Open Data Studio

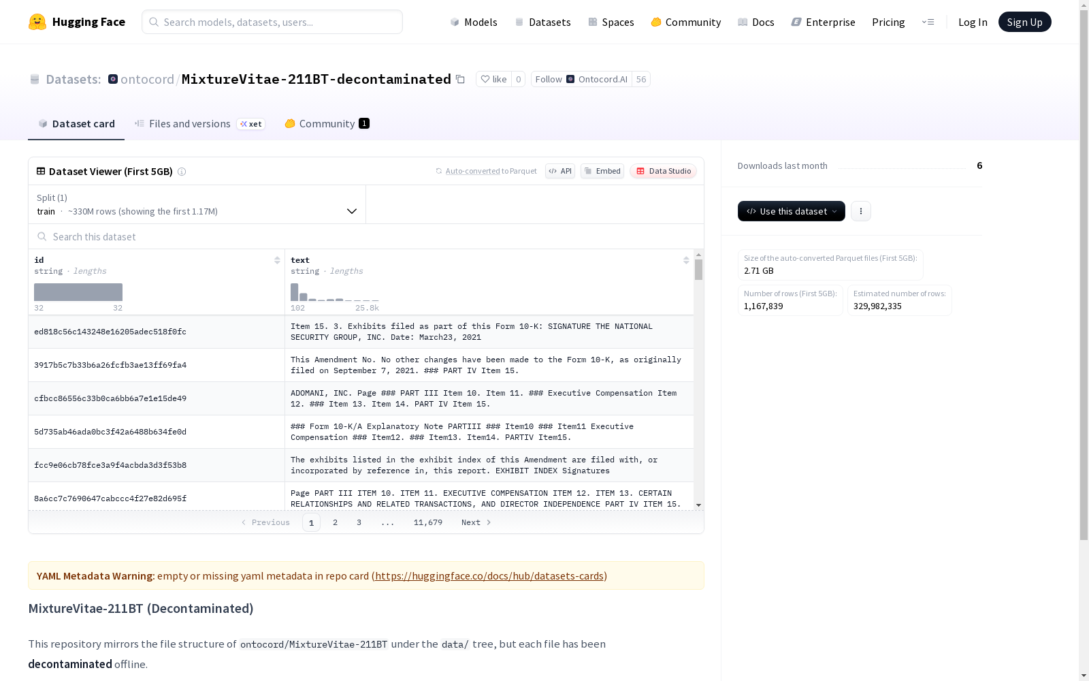click(x=663, y=171)
